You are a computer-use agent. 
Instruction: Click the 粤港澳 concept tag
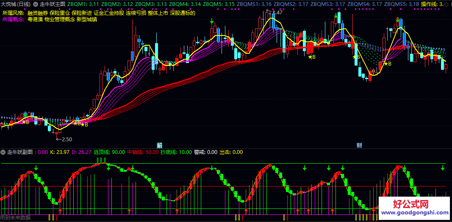(35, 19)
